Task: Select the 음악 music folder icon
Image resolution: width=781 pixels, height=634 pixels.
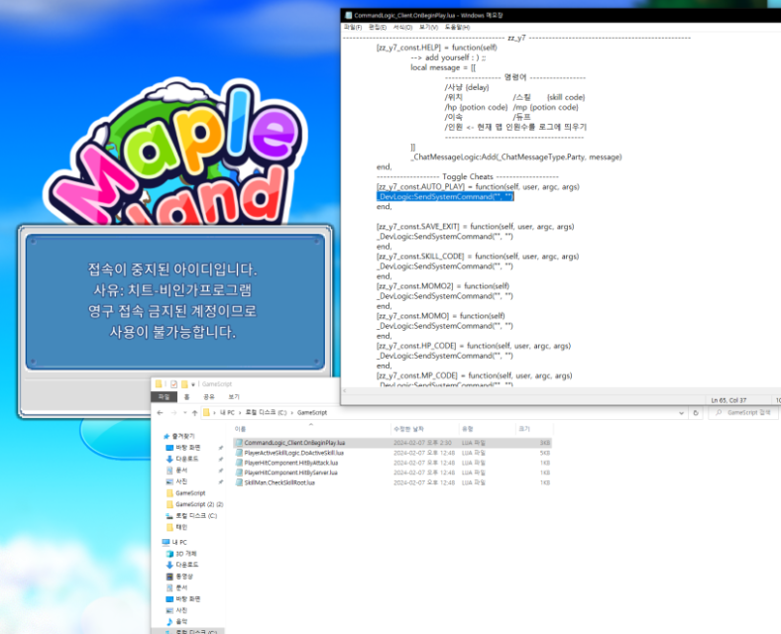Action: (168, 621)
